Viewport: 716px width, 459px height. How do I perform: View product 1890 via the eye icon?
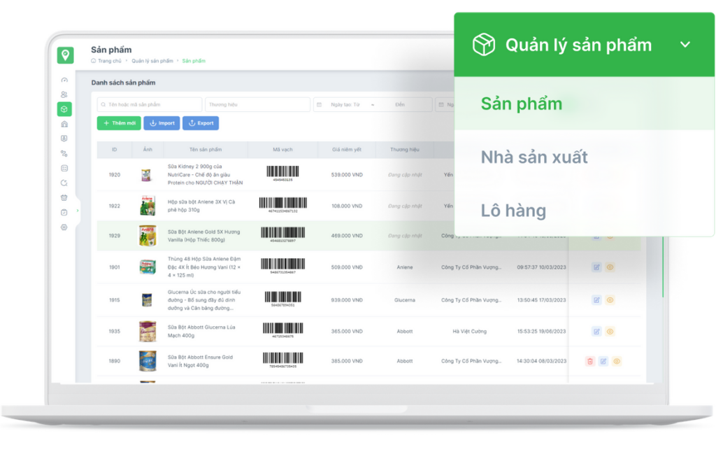click(x=617, y=361)
